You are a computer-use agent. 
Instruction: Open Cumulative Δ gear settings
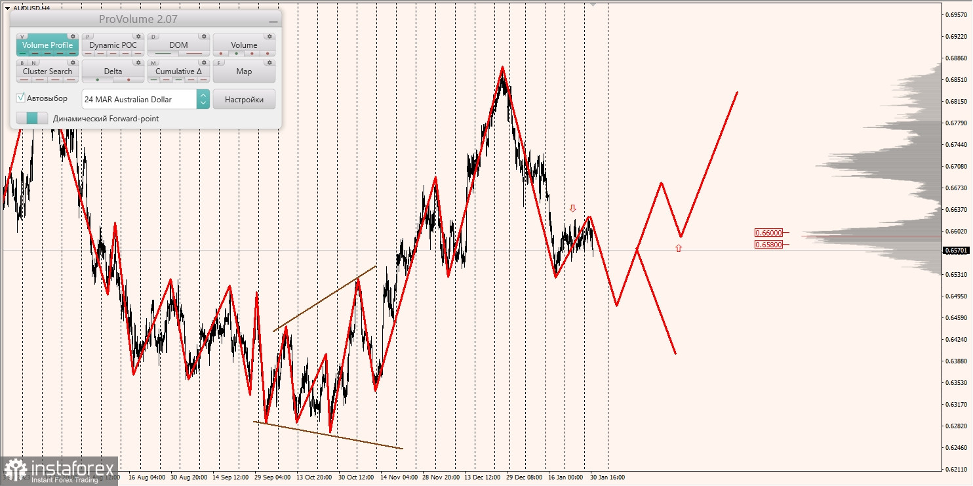204,62
